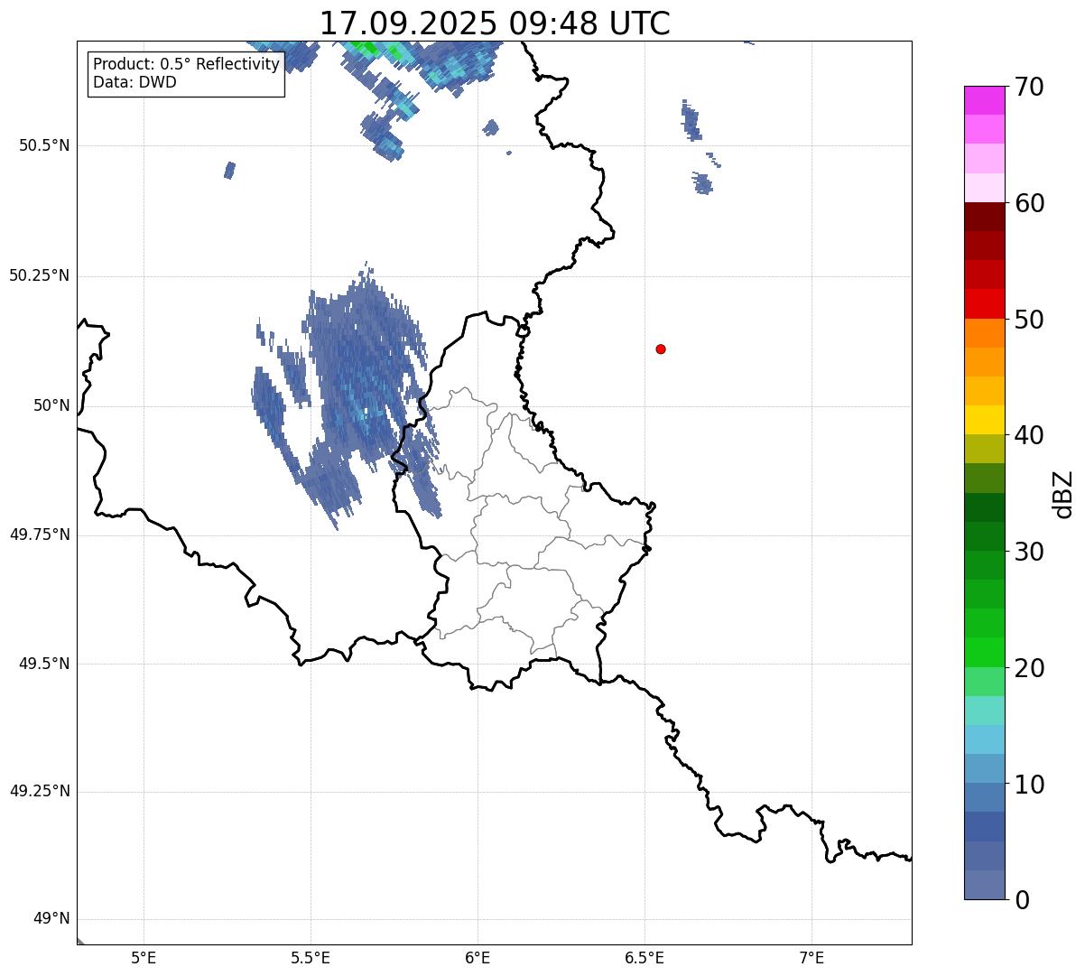
Task: Click the dark maroon swatch just below 60 dBZ
Action: [985, 217]
